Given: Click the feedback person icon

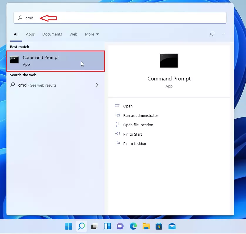Looking at the screenshot, I should click(x=212, y=34).
